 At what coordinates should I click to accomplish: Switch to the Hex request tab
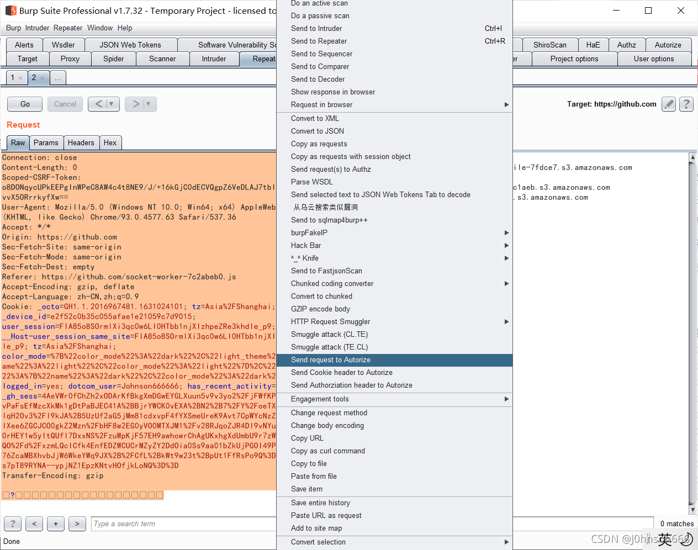(110, 143)
